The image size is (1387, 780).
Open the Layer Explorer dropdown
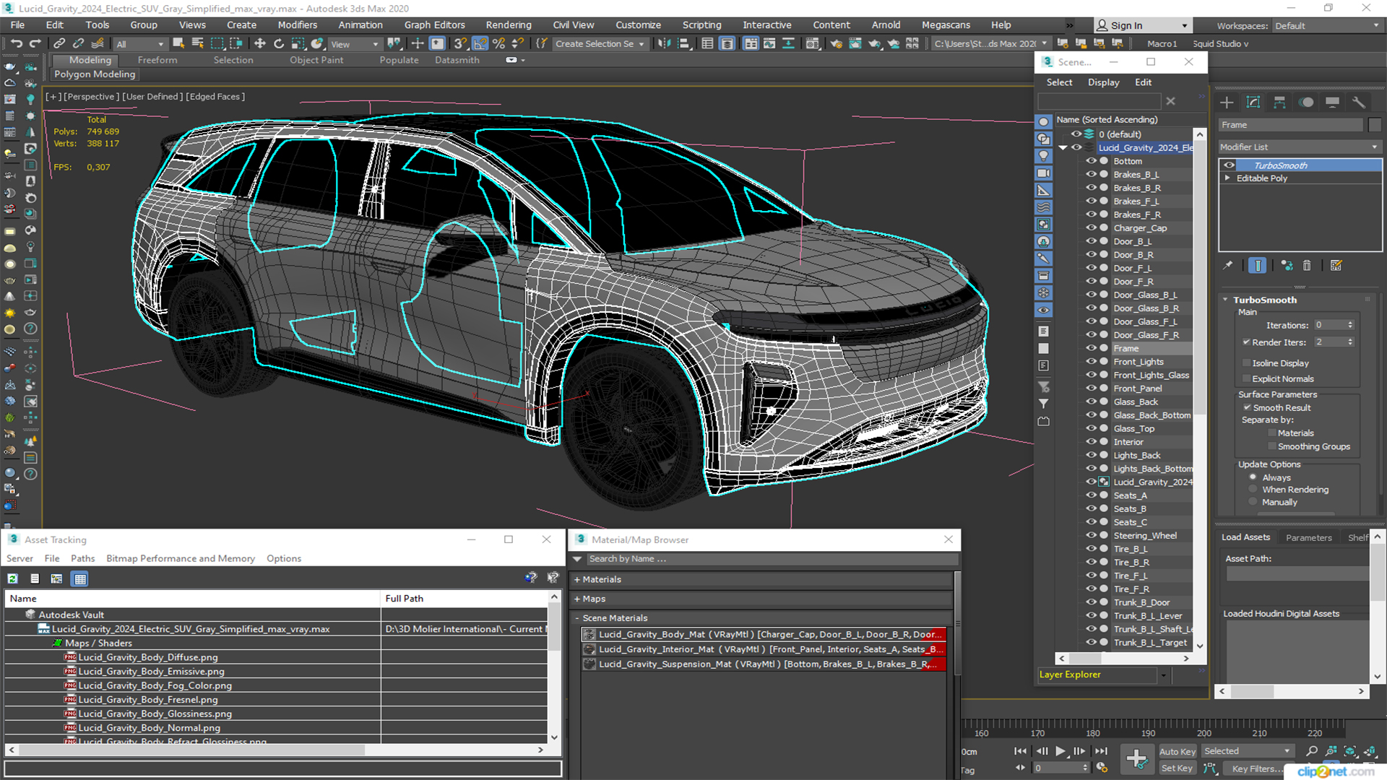pyautogui.click(x=1163, y=675)
